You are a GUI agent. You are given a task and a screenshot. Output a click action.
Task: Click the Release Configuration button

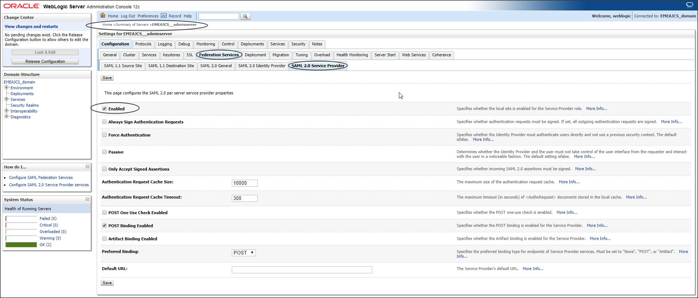(45, 61)
